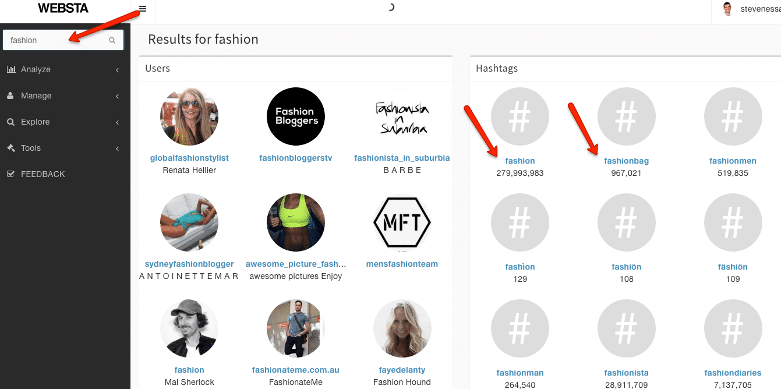Click the Fashion Hound description text
This screenshot has width=781, height=389.
pos(402,382)
